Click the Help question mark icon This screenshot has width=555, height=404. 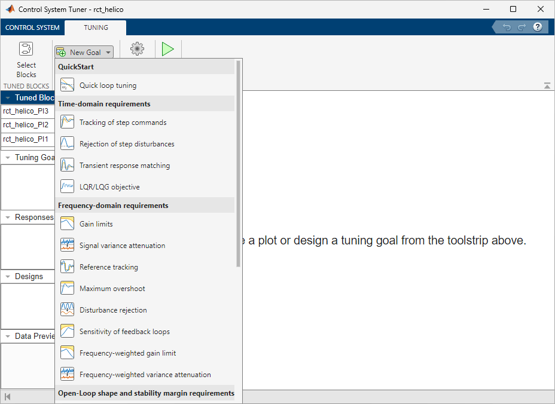click(537, 27)
